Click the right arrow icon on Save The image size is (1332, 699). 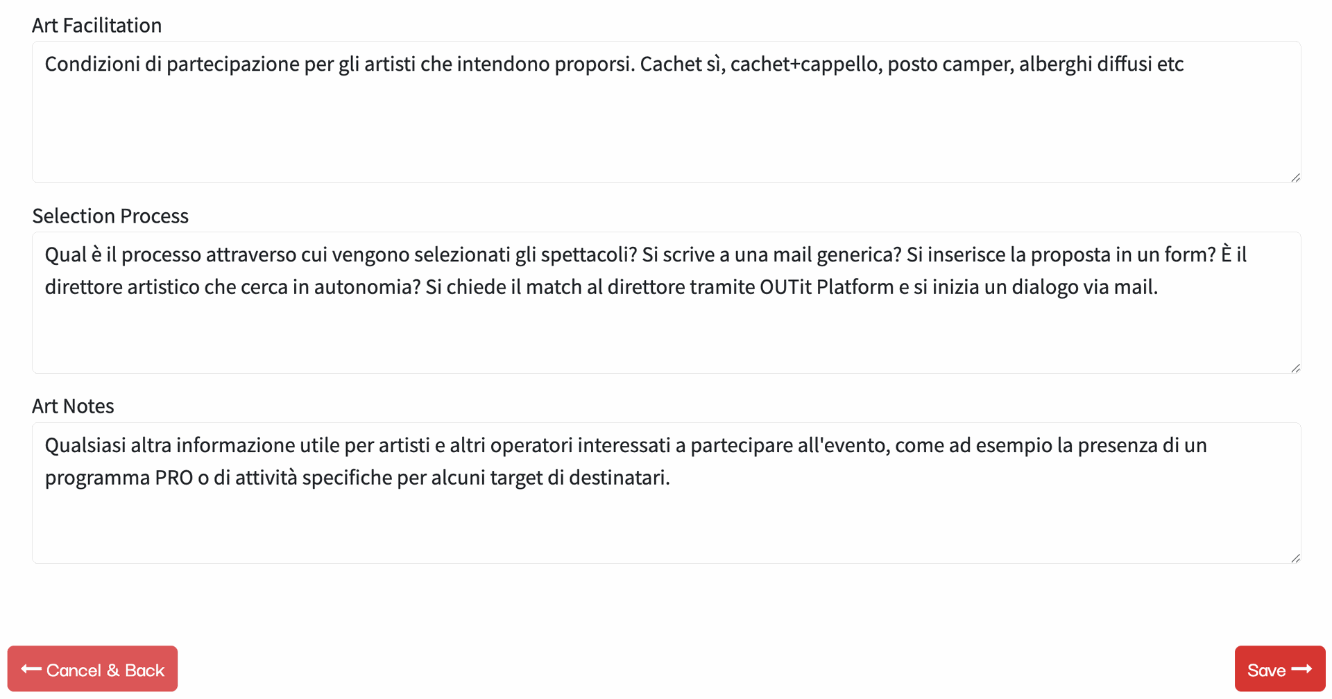click(1302, 669)
